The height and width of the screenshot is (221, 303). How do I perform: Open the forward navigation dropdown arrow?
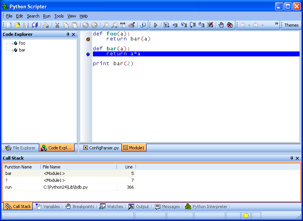pos(262,25)
